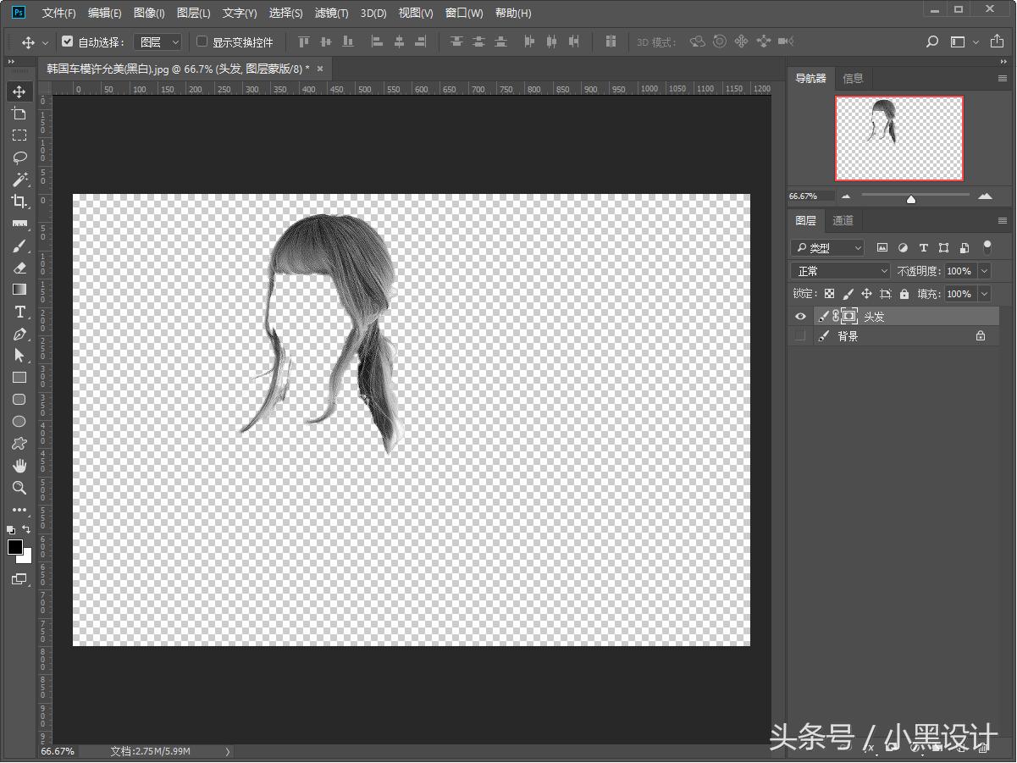Select the Hand tool
Viewport: 1017px width, 763px height.
pyautogui.click(x=19, y=466)
